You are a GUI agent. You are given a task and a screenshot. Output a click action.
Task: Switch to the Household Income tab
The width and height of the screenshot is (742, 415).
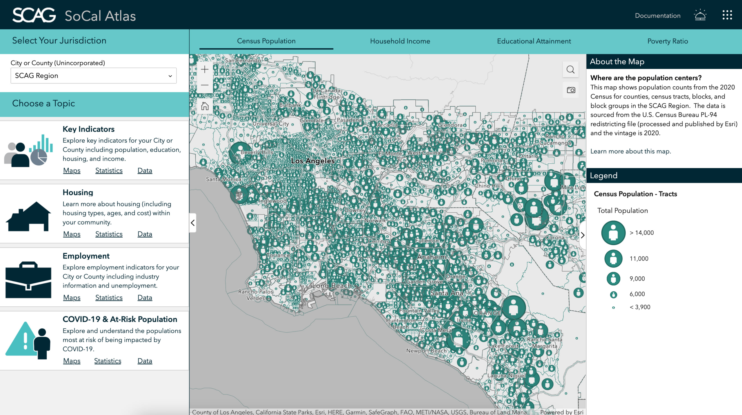coord(400,41)
